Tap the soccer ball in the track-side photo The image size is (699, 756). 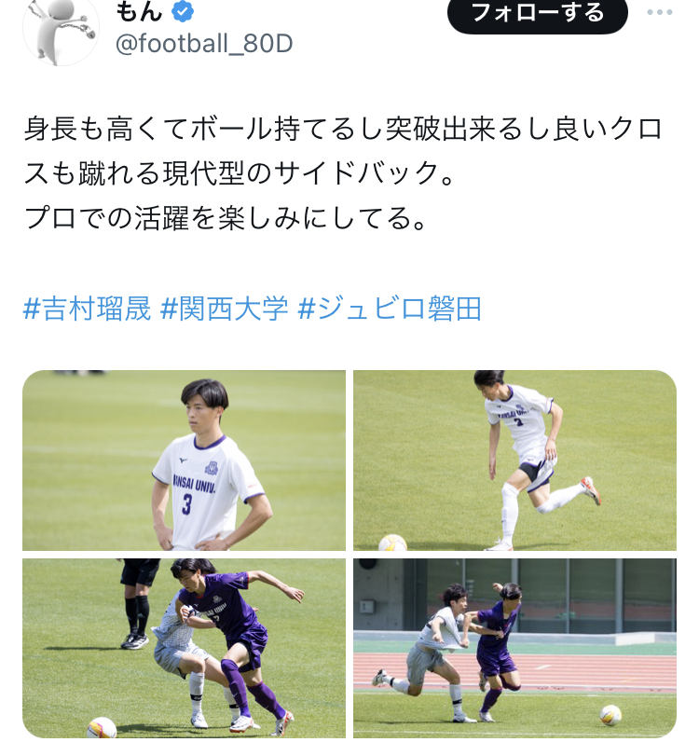(x=610, y=715)
